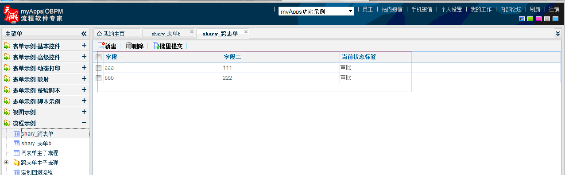565x175 pixels.
Task: Close the shary_表单b tab
Action: (192, 32)
